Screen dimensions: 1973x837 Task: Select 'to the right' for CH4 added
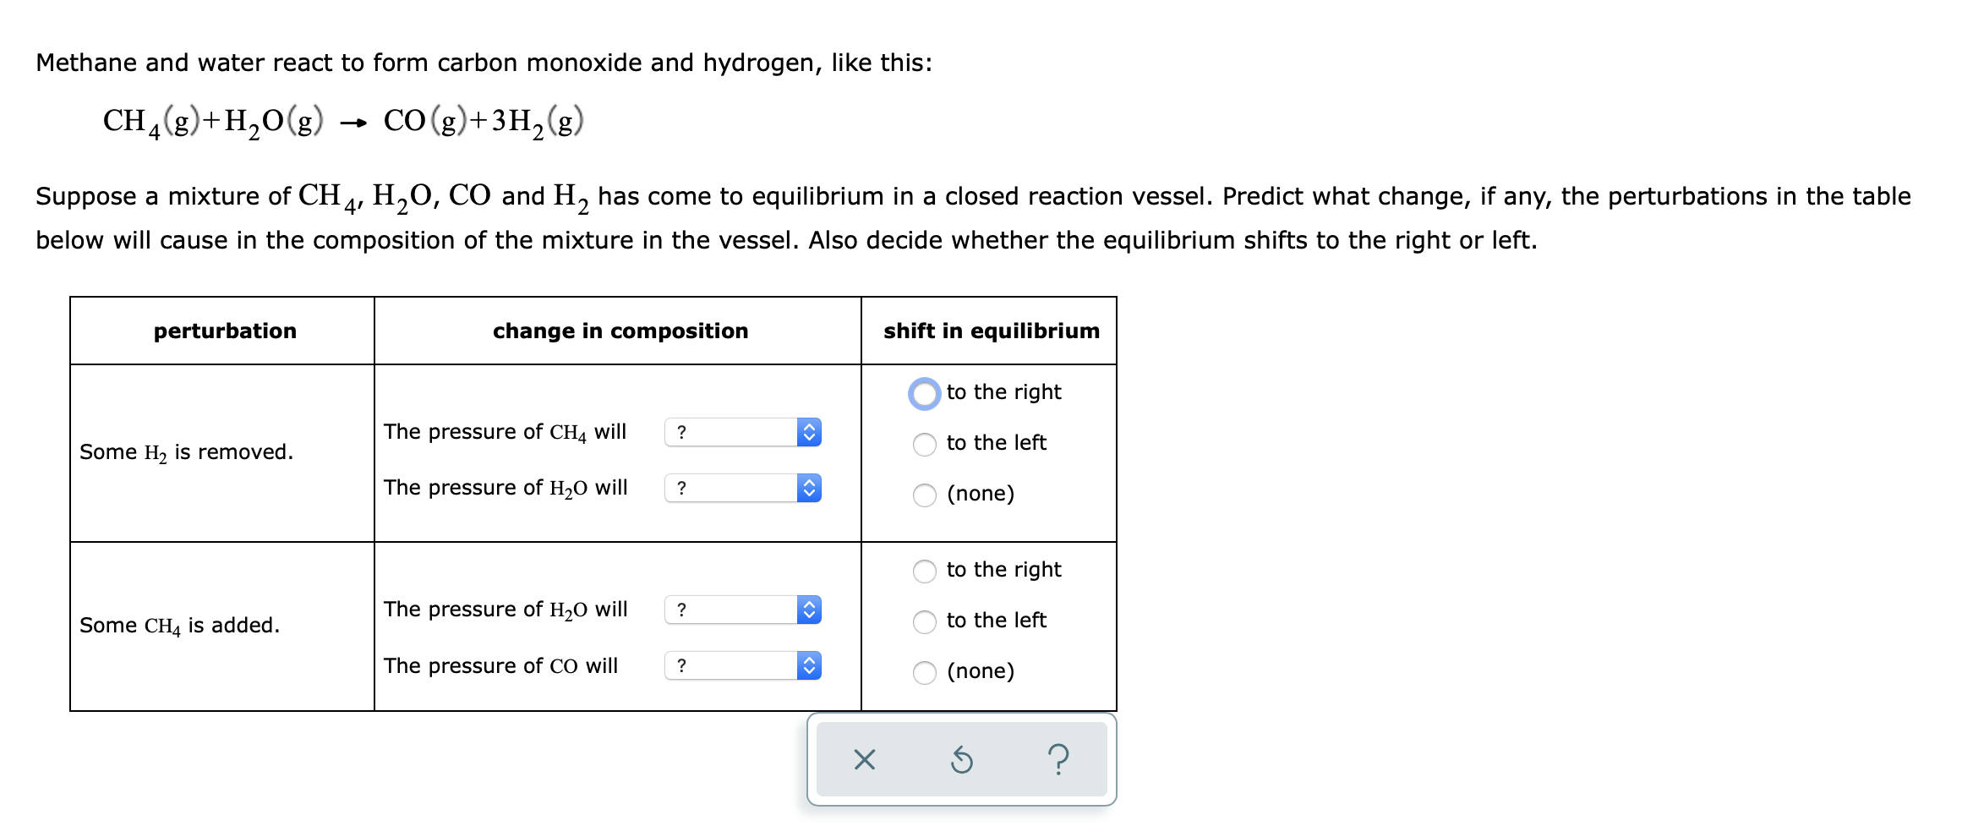(925, 572)
